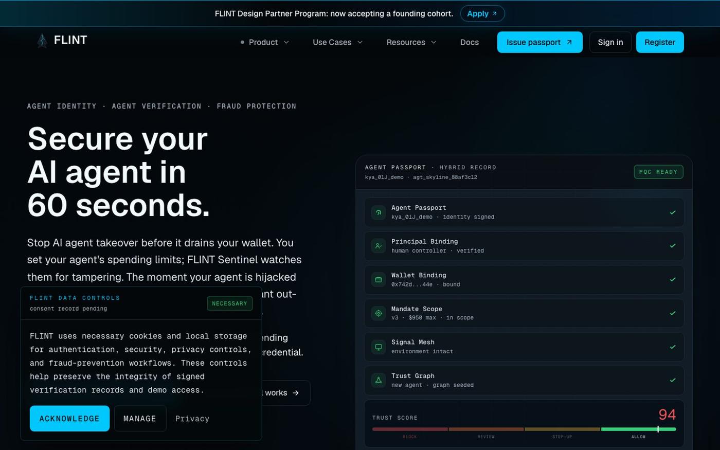Click the 'Secure your AI agent' headline

(118, 172)
